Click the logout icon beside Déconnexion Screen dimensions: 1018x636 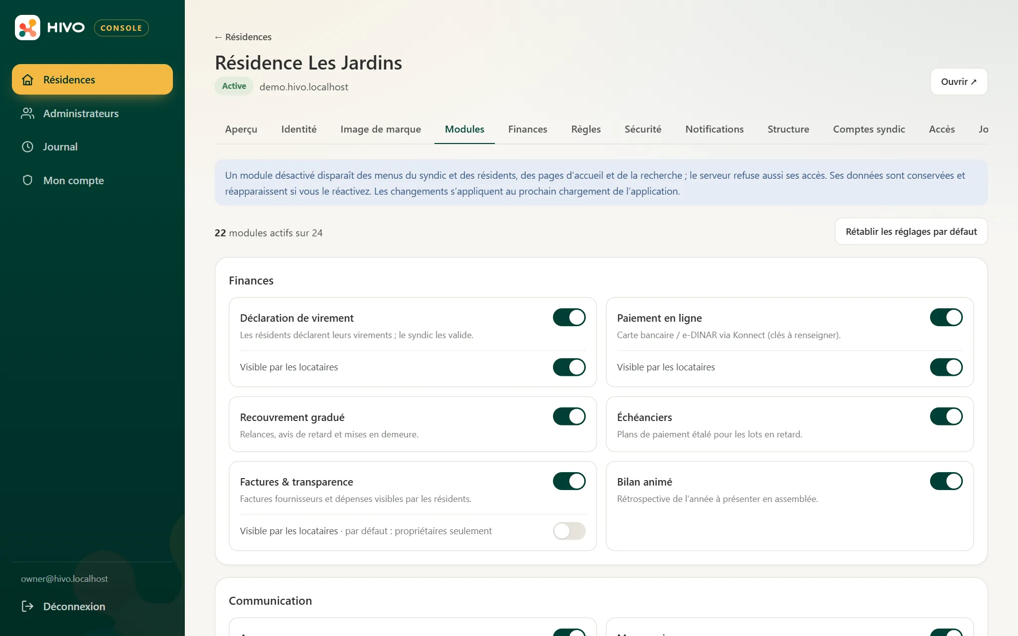(28, 606)
